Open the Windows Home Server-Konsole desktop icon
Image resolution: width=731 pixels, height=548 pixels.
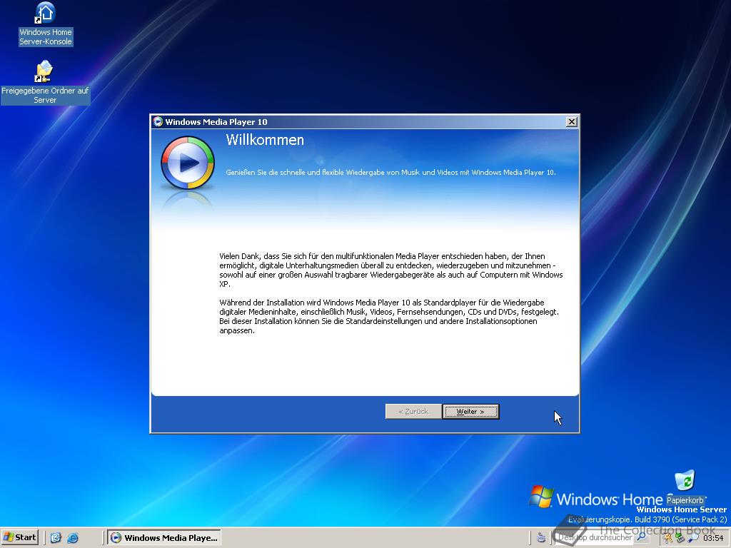click(45, 24)
